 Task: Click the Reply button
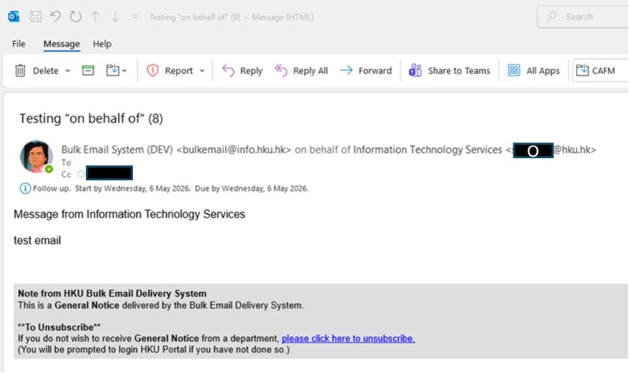tap(243, 71)
